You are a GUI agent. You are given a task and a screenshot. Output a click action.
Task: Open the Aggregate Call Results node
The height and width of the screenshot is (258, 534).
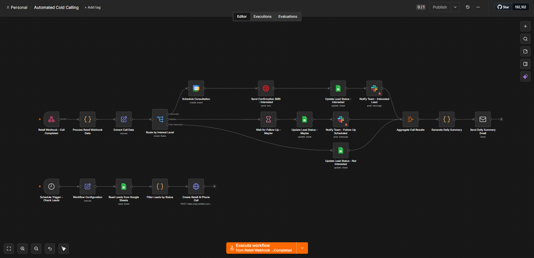[410, 119]
